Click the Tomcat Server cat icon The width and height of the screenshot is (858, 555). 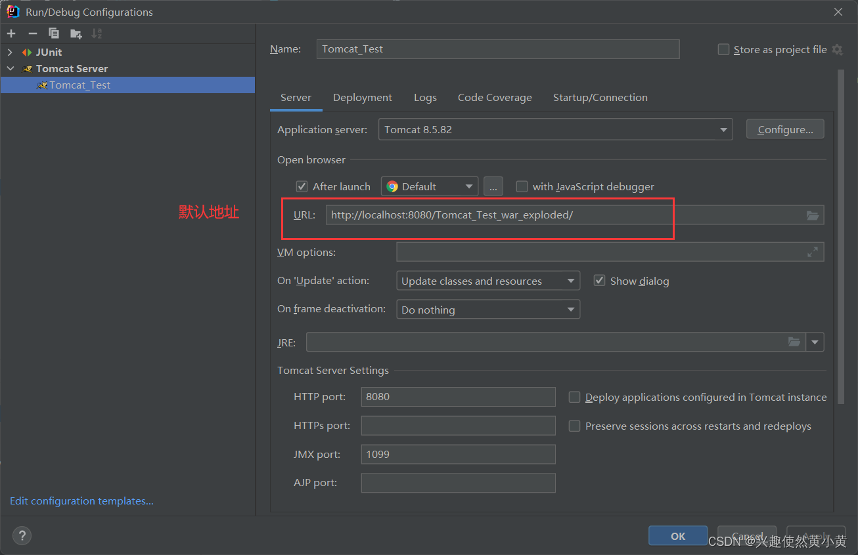[x=27, y=68]
